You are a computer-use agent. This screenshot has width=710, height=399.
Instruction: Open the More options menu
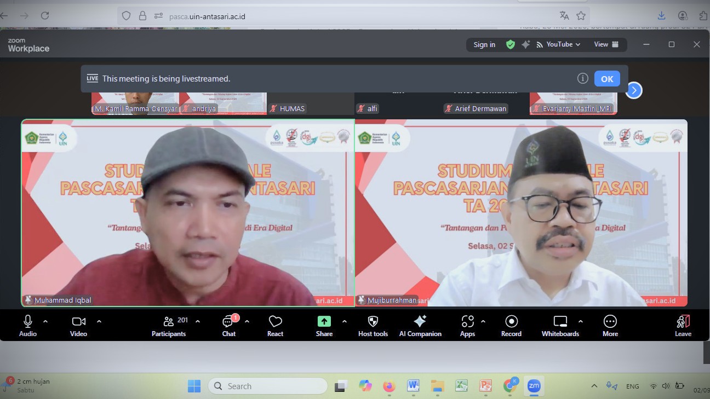click(x=610, y=326)
